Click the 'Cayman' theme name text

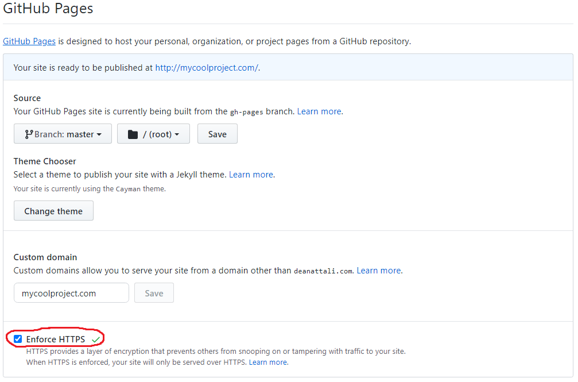click(128, 189)
